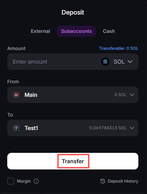Click the Deposit History clock icon
147x194 pixels.
[x=103, y=181]
